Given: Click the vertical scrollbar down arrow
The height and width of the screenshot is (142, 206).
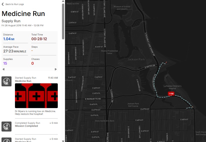Looking at the screenshot, I should [x=63, y=141].
